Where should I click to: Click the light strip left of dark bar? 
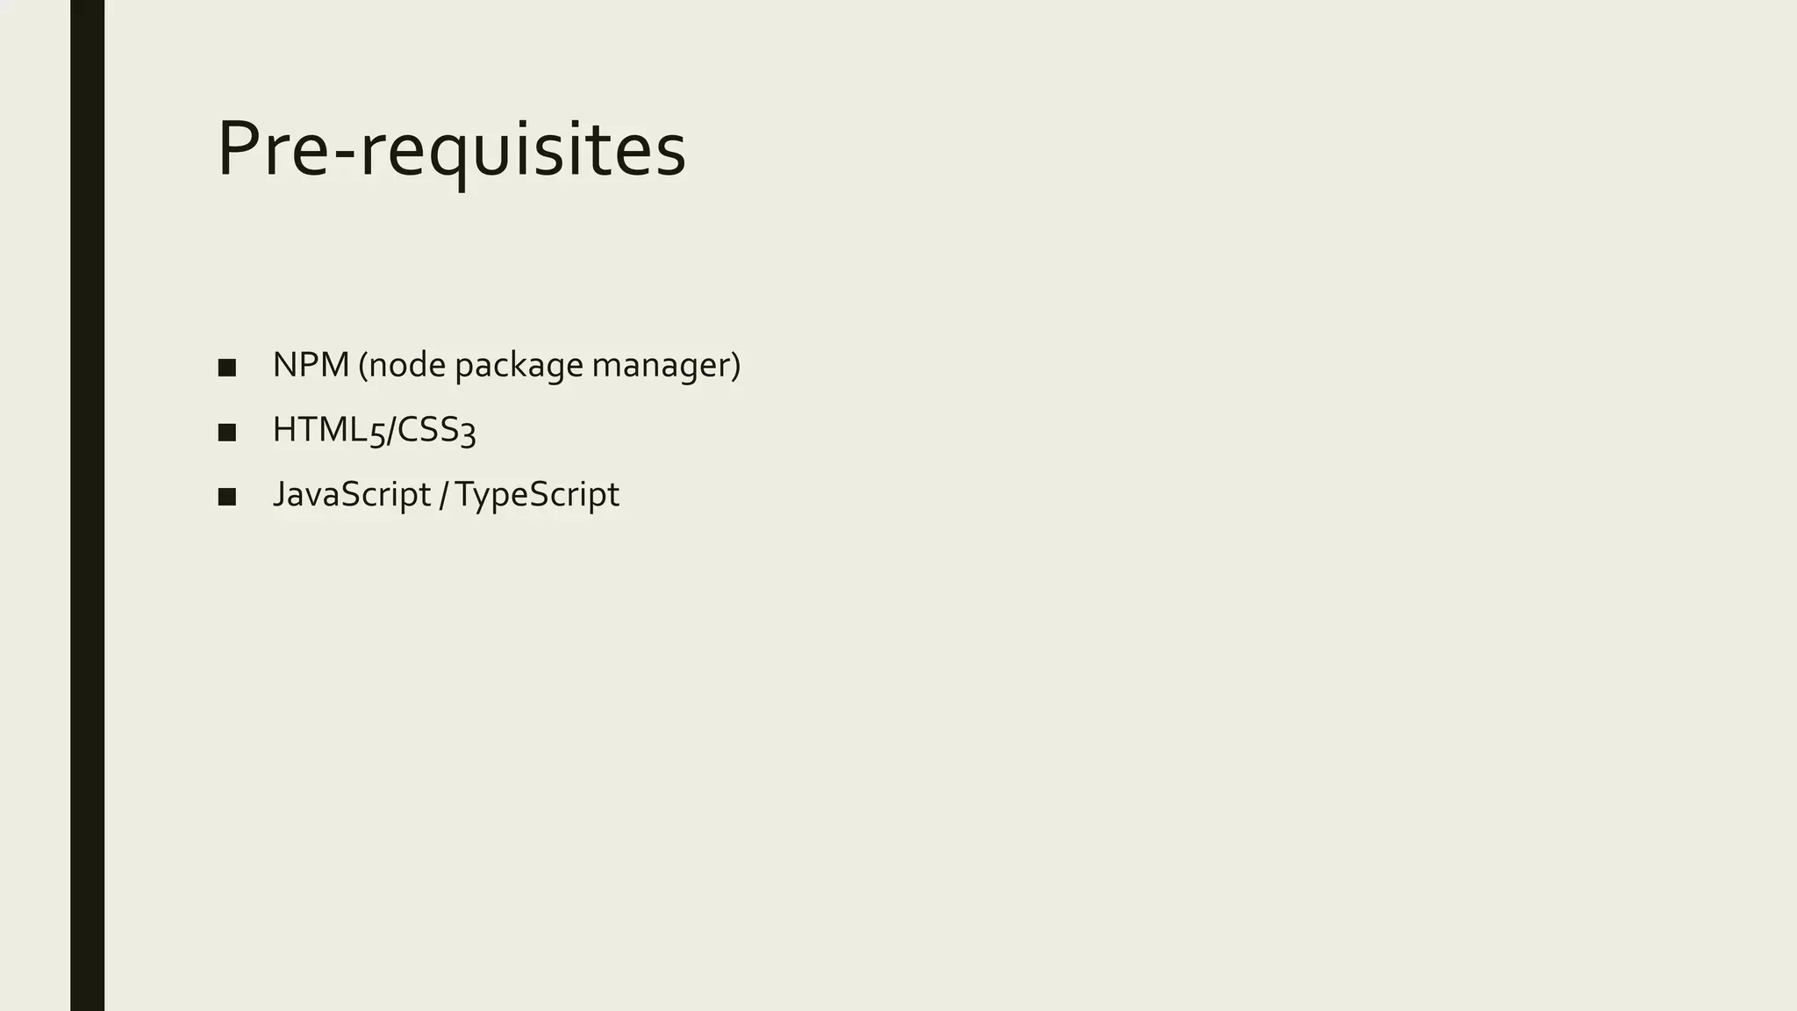coord(35,505)
